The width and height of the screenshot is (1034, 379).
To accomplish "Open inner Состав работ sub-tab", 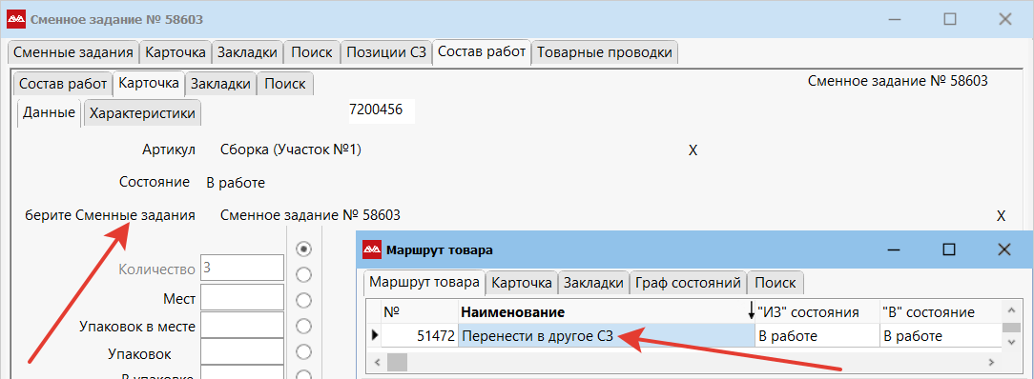I will tap(63, 84).
